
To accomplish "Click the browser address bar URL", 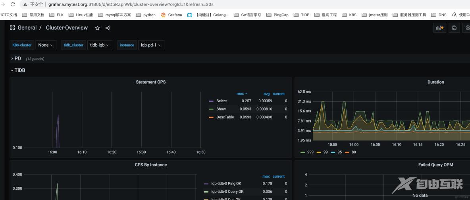I will coord(131,4).
